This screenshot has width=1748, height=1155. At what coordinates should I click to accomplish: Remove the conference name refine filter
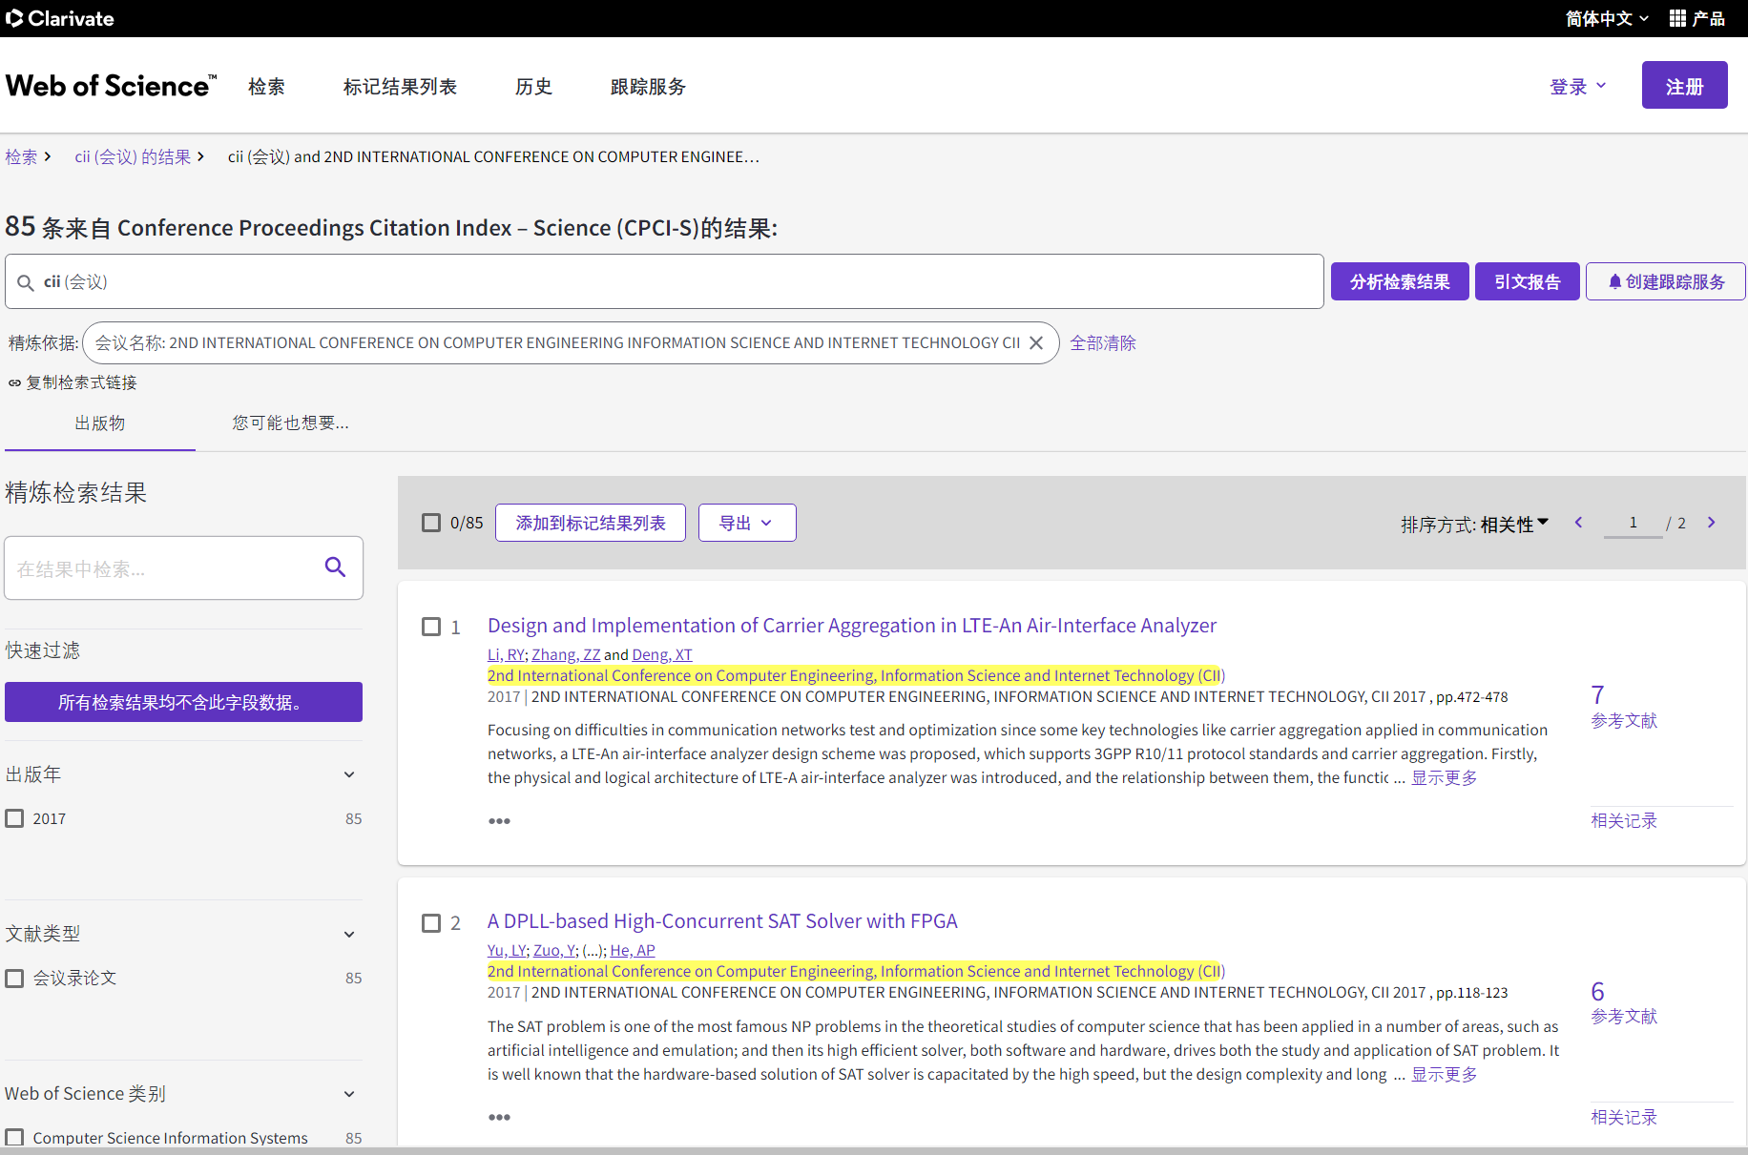tap(1036, 343)
